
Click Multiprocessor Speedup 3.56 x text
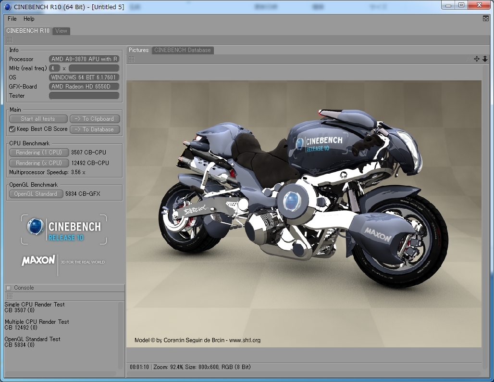[x=47, y=172]
